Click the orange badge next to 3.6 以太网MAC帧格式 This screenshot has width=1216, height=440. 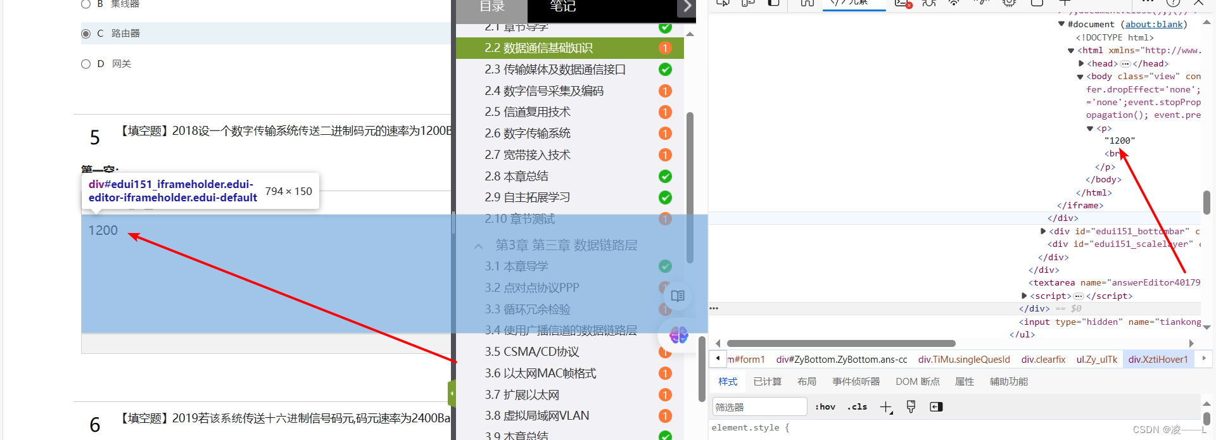665,374
